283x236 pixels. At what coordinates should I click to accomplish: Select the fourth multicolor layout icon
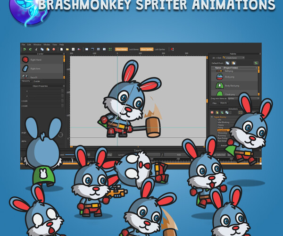104,49
